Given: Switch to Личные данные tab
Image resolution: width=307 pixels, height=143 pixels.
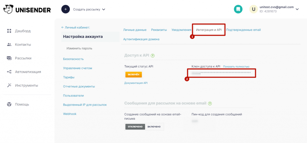Looking at the screenshot, I should point(135,30).
